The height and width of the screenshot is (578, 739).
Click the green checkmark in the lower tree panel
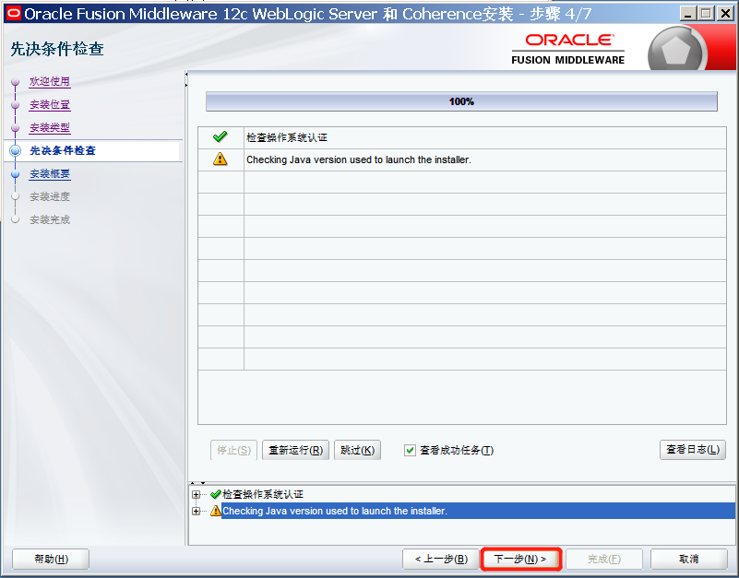pos(216,494)
